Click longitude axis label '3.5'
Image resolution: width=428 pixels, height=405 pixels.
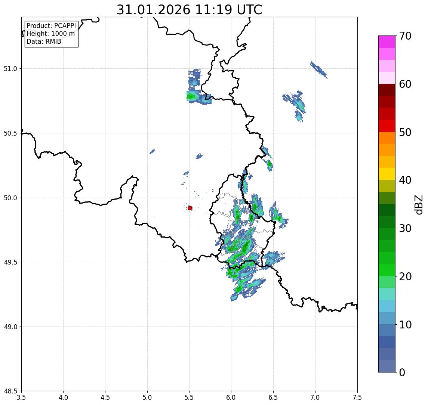[x=21, y=398]
